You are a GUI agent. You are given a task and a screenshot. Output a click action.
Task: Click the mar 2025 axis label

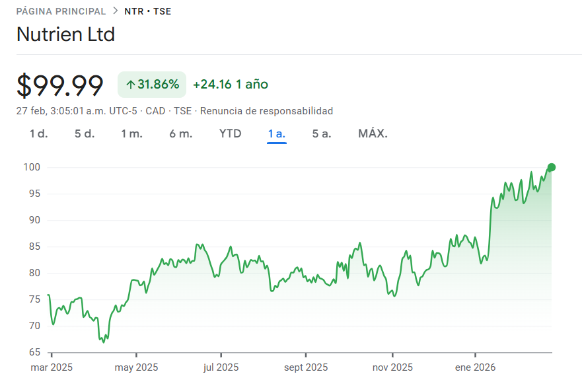(52, 367)
